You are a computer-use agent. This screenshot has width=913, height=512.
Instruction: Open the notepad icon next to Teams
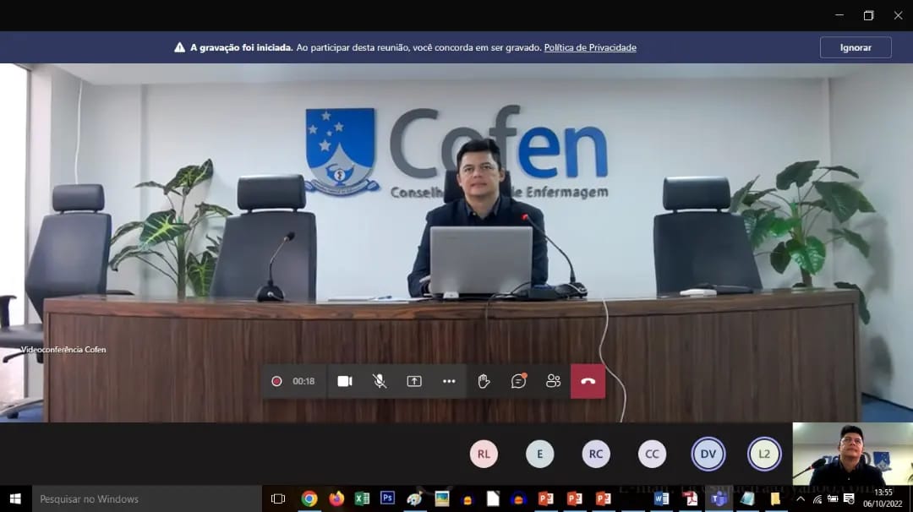click(747, 498)
